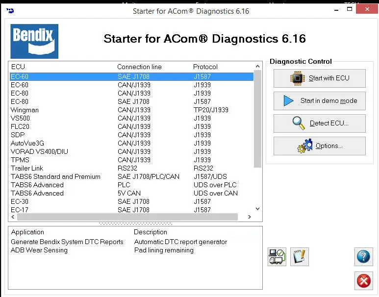Click the horizontal scroll right arrow

pyautogui.click(x=250, y=217)
